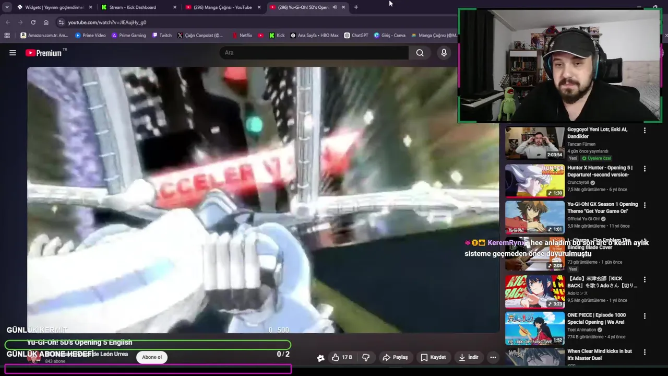The width and height of the screenshot is (668, 376).
Task: Open Giriş - Canva bookmark
Action: coord(389,36)
